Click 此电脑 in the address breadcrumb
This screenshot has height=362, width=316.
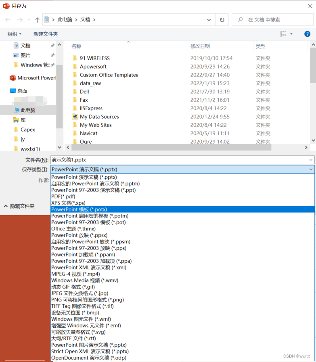click(x=65, y=20)
